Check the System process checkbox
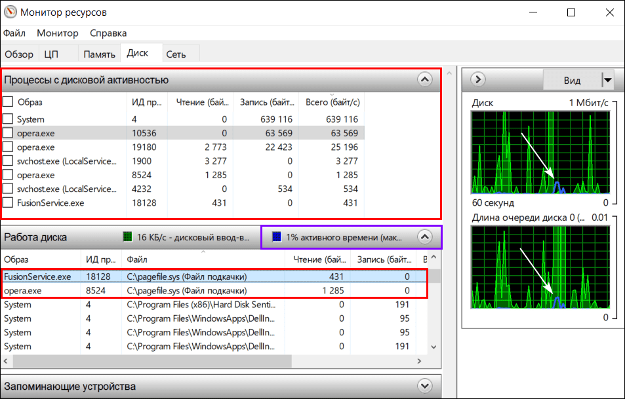The image size is (625, 399). click(x=8, y=119)
